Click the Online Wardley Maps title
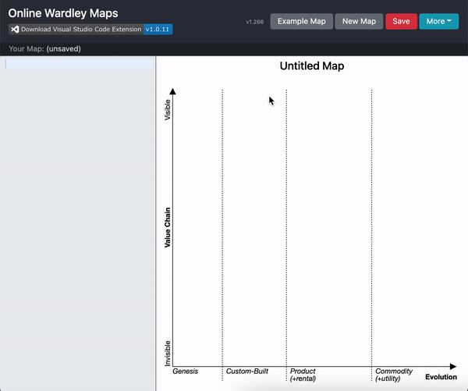Viewport: 468px width, 391px height. 63,13
